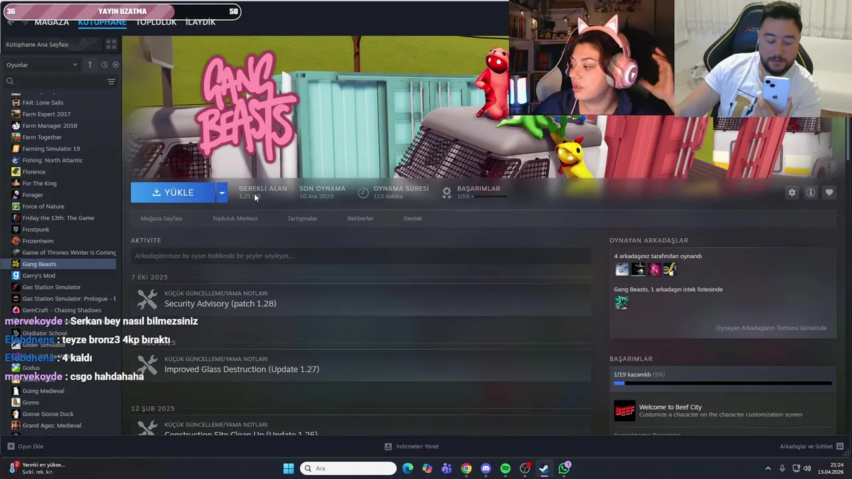Open second friend avatar who played
The height and width of the screenshot is (479, 852).
(x=638, y=269)
